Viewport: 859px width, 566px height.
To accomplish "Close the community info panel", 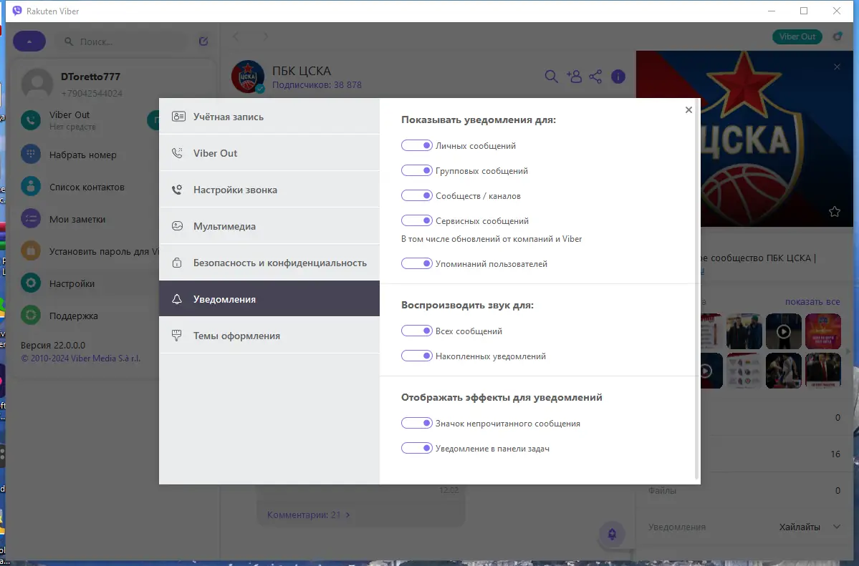I will pos(837,67).
